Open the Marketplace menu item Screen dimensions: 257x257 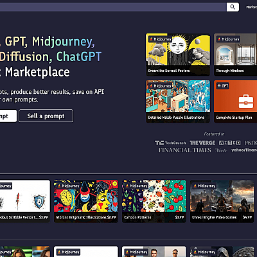pyautogui.click(x=251, y=7)
